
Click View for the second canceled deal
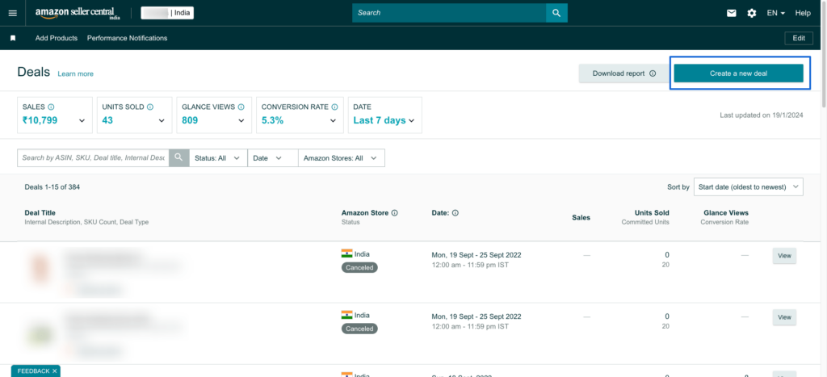tap(784, 317)
